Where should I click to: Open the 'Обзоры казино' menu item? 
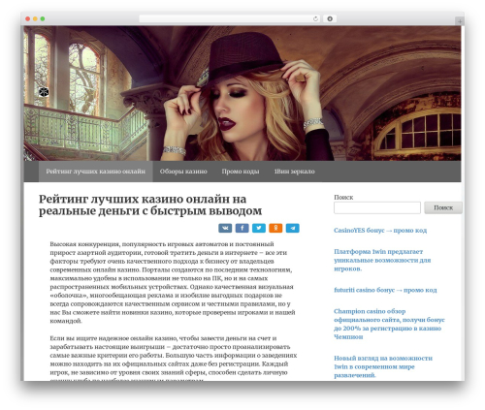pos(183,172)
